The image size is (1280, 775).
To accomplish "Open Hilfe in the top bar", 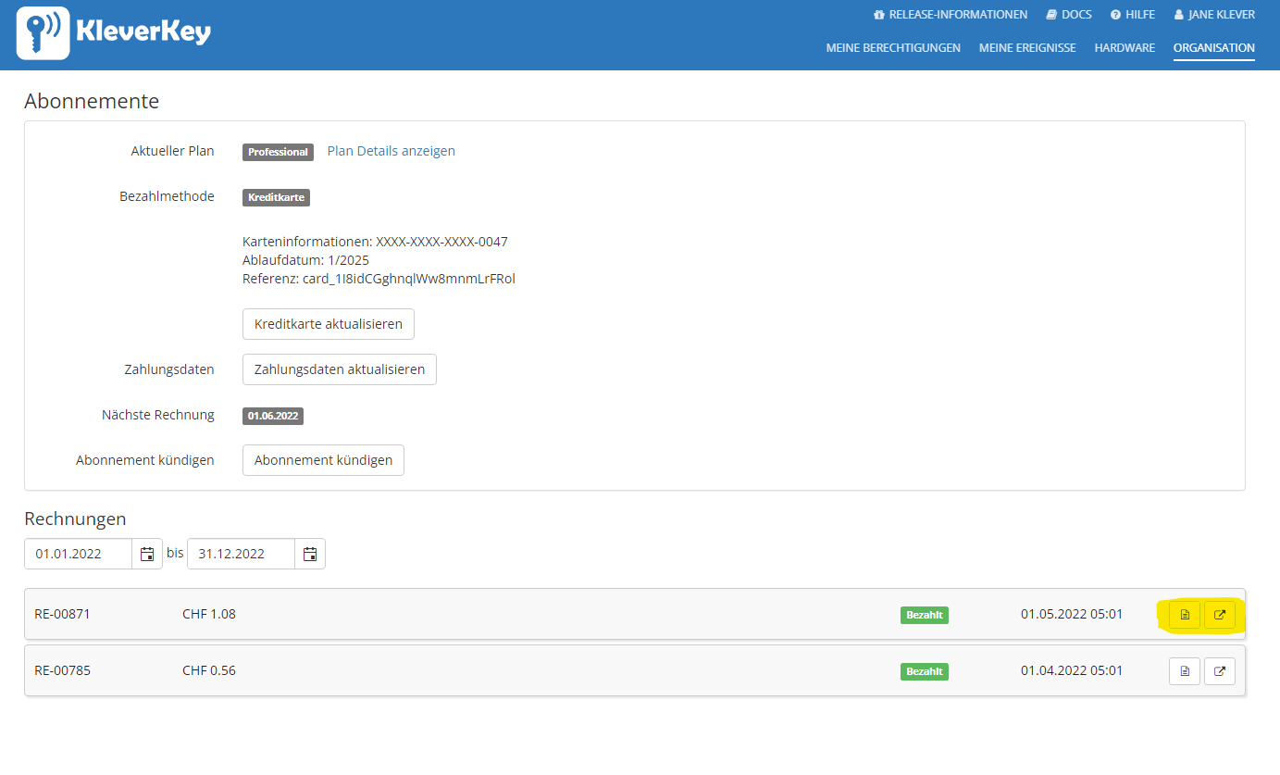I will pos(1133,15).
